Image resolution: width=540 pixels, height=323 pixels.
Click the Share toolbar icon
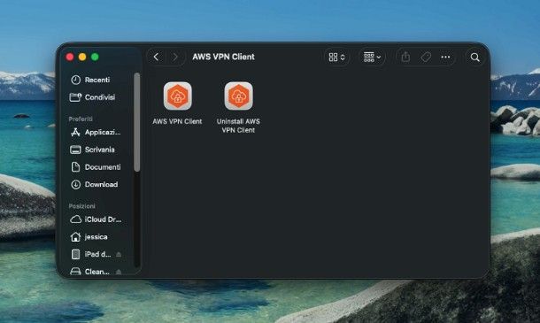click(x=405, y=57)
